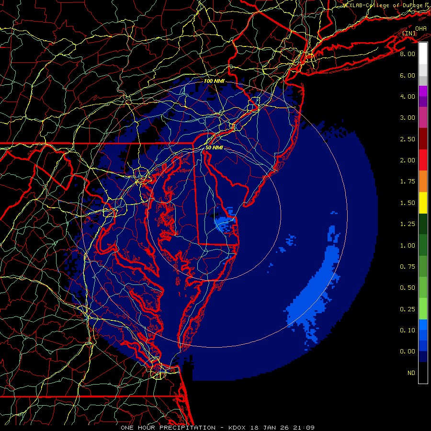Select the [IN] units label
This screenshot has width=431, height=431.
click(x=409, y=34)
